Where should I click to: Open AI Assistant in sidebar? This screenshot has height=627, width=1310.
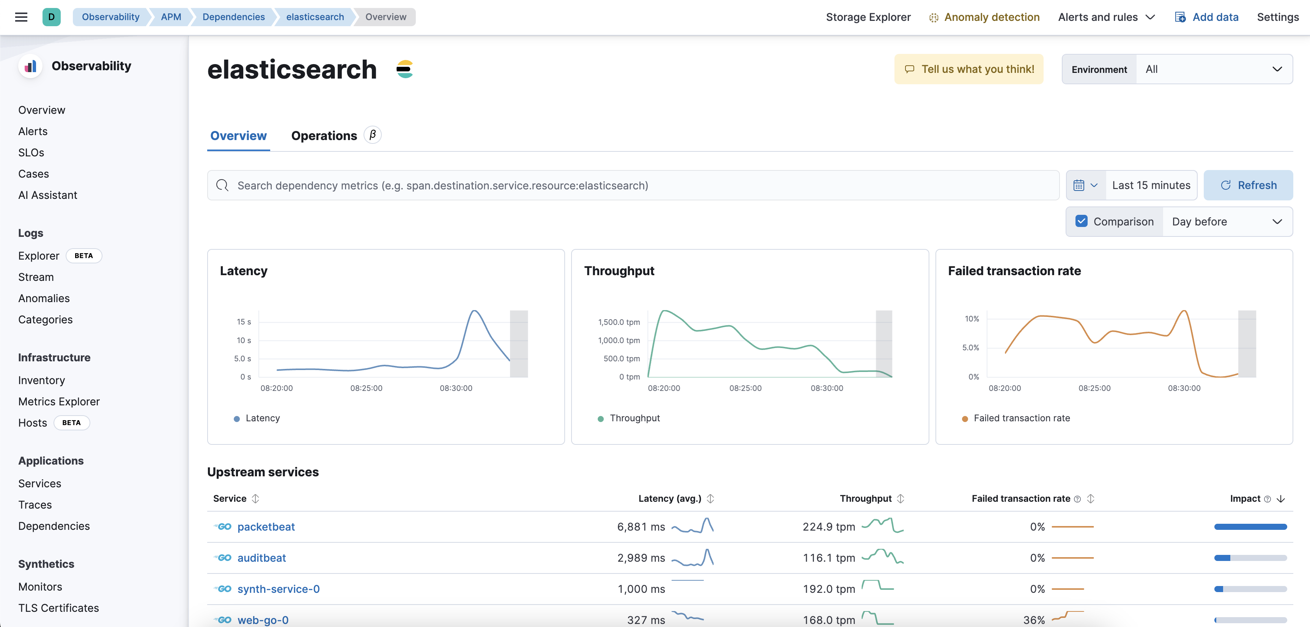click(x=48, y=195)
